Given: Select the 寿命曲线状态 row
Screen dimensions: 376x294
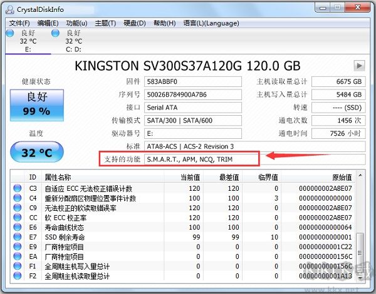Looking at the screenshot, I should pyautogui.click(x=183, y=227).
